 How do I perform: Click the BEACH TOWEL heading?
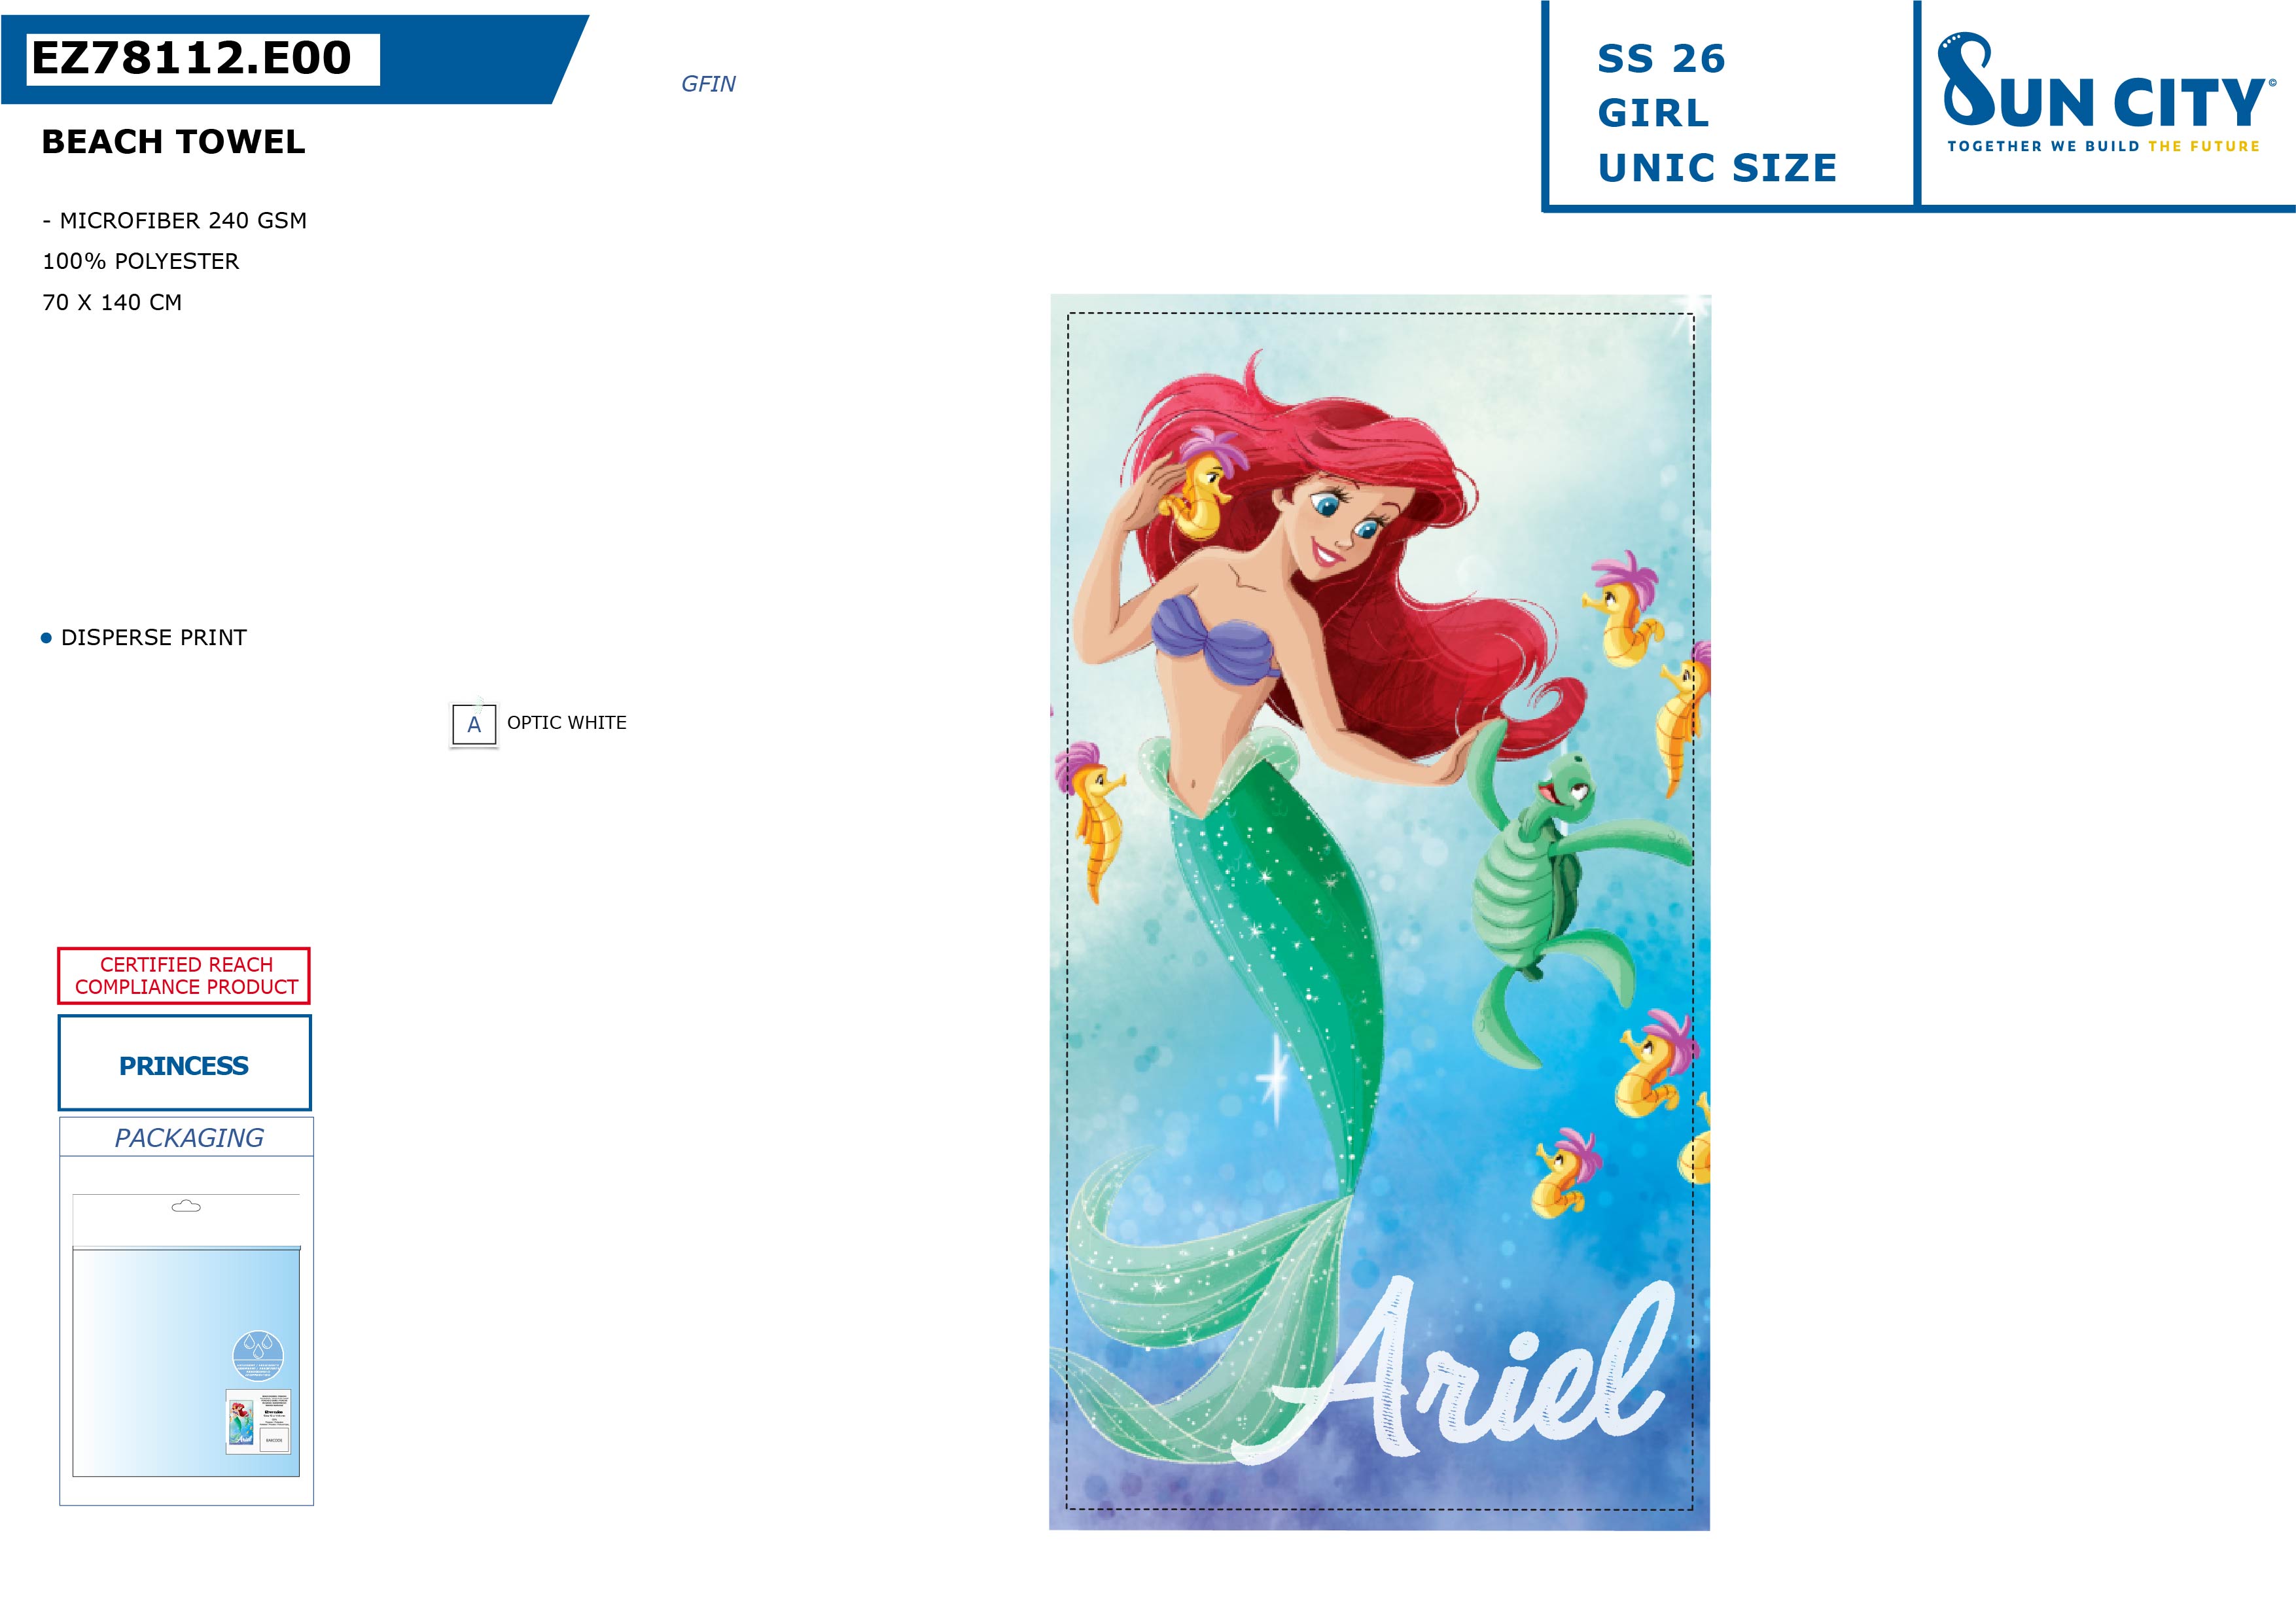174,142
